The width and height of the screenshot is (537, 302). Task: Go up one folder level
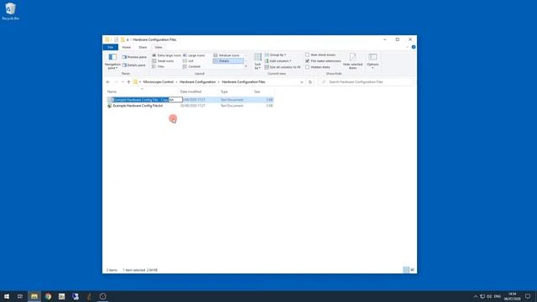pos(128,82)
